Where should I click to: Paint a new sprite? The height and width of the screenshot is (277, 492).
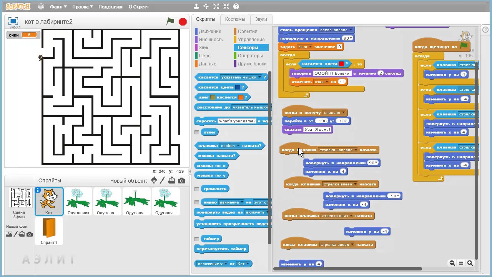click(x=163, y=180)
